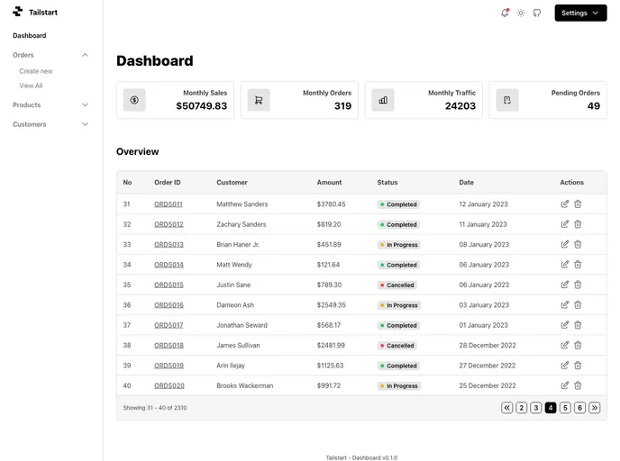Go to Dashboard in sidebar
The height and width of the screenshot is (461, 620).
click(29, 35)
